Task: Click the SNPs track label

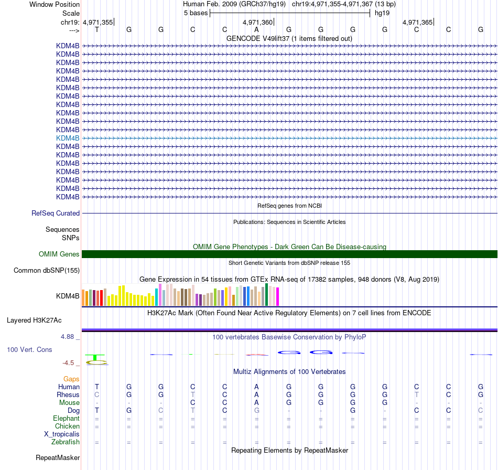Action: click(x=71, y=238)
